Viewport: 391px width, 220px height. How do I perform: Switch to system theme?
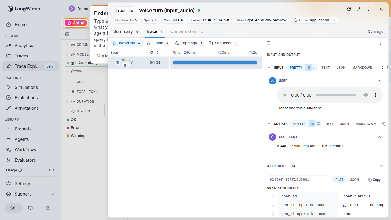coord(30,208)
